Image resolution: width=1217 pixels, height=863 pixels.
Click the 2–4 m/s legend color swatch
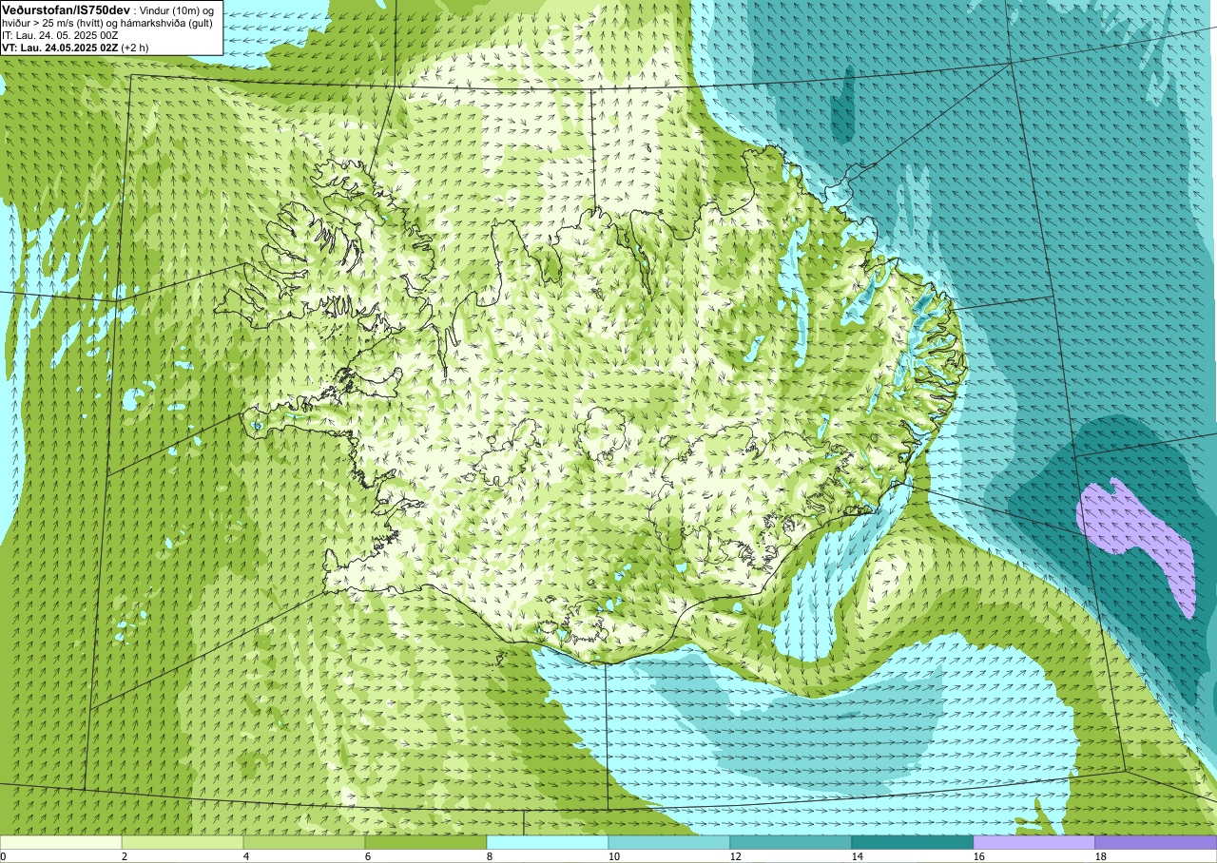point(183,842)
